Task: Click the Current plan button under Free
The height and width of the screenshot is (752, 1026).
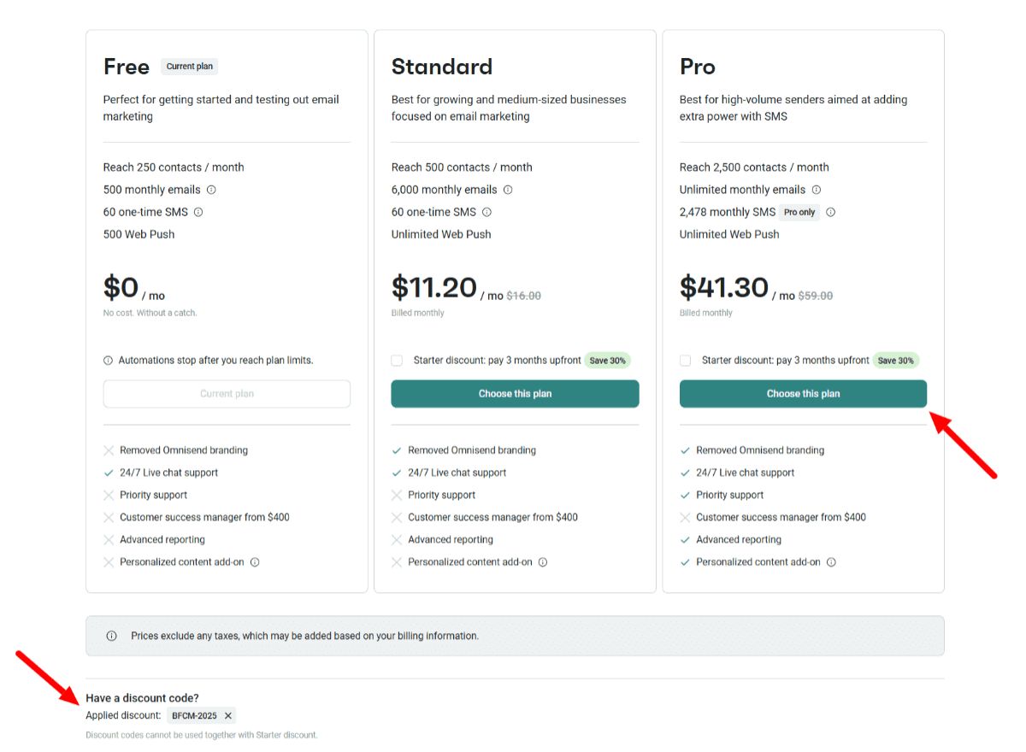Action: (227, 393)
